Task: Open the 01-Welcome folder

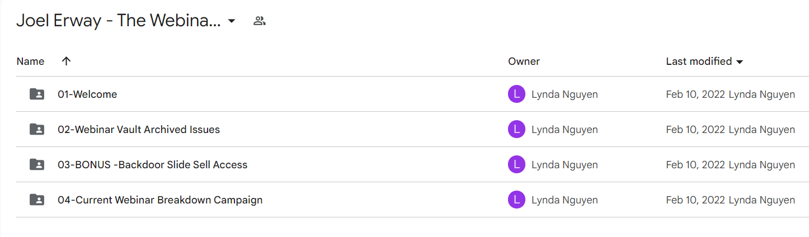Action: [87, 94]
